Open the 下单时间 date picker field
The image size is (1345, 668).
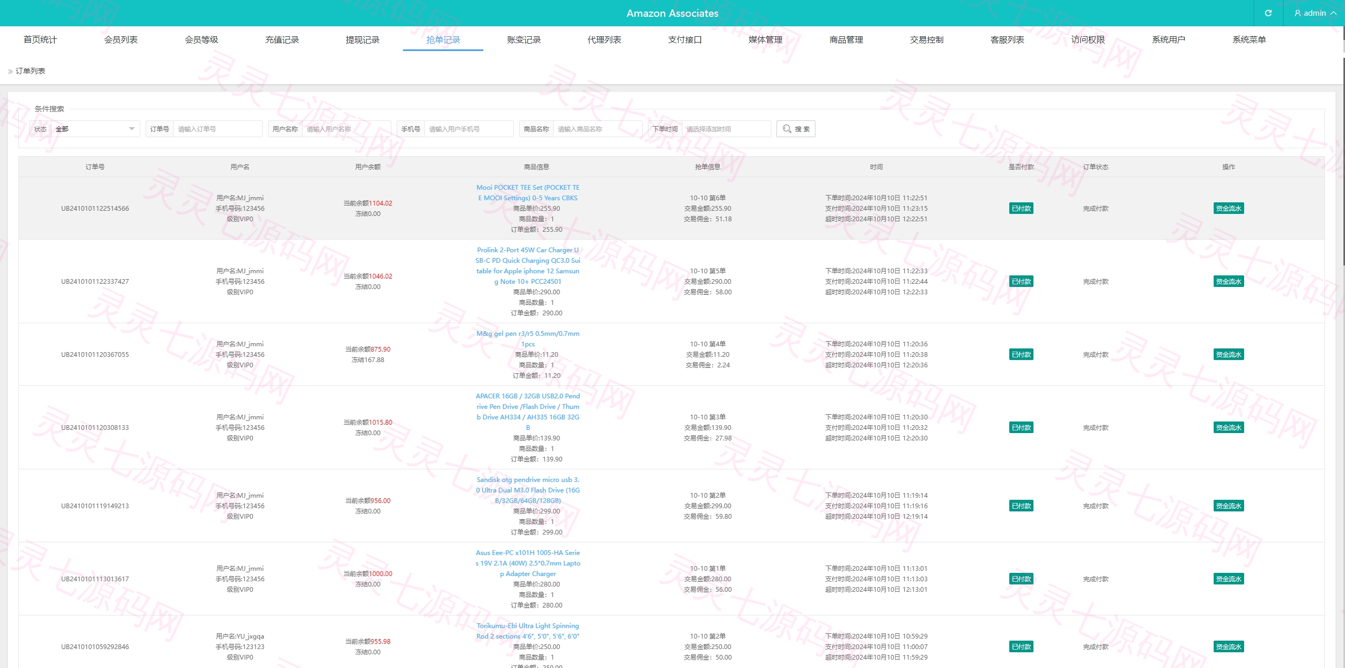click(726, 129)
